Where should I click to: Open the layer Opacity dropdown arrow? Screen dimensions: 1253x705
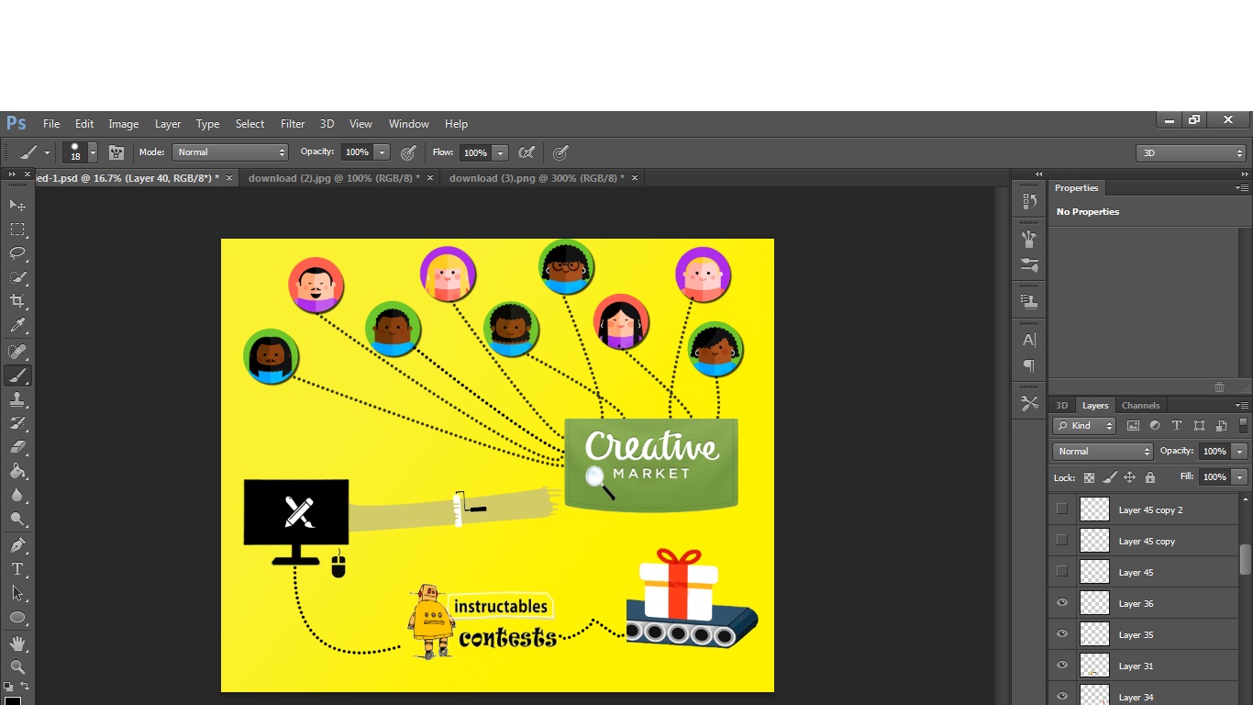1239,452
